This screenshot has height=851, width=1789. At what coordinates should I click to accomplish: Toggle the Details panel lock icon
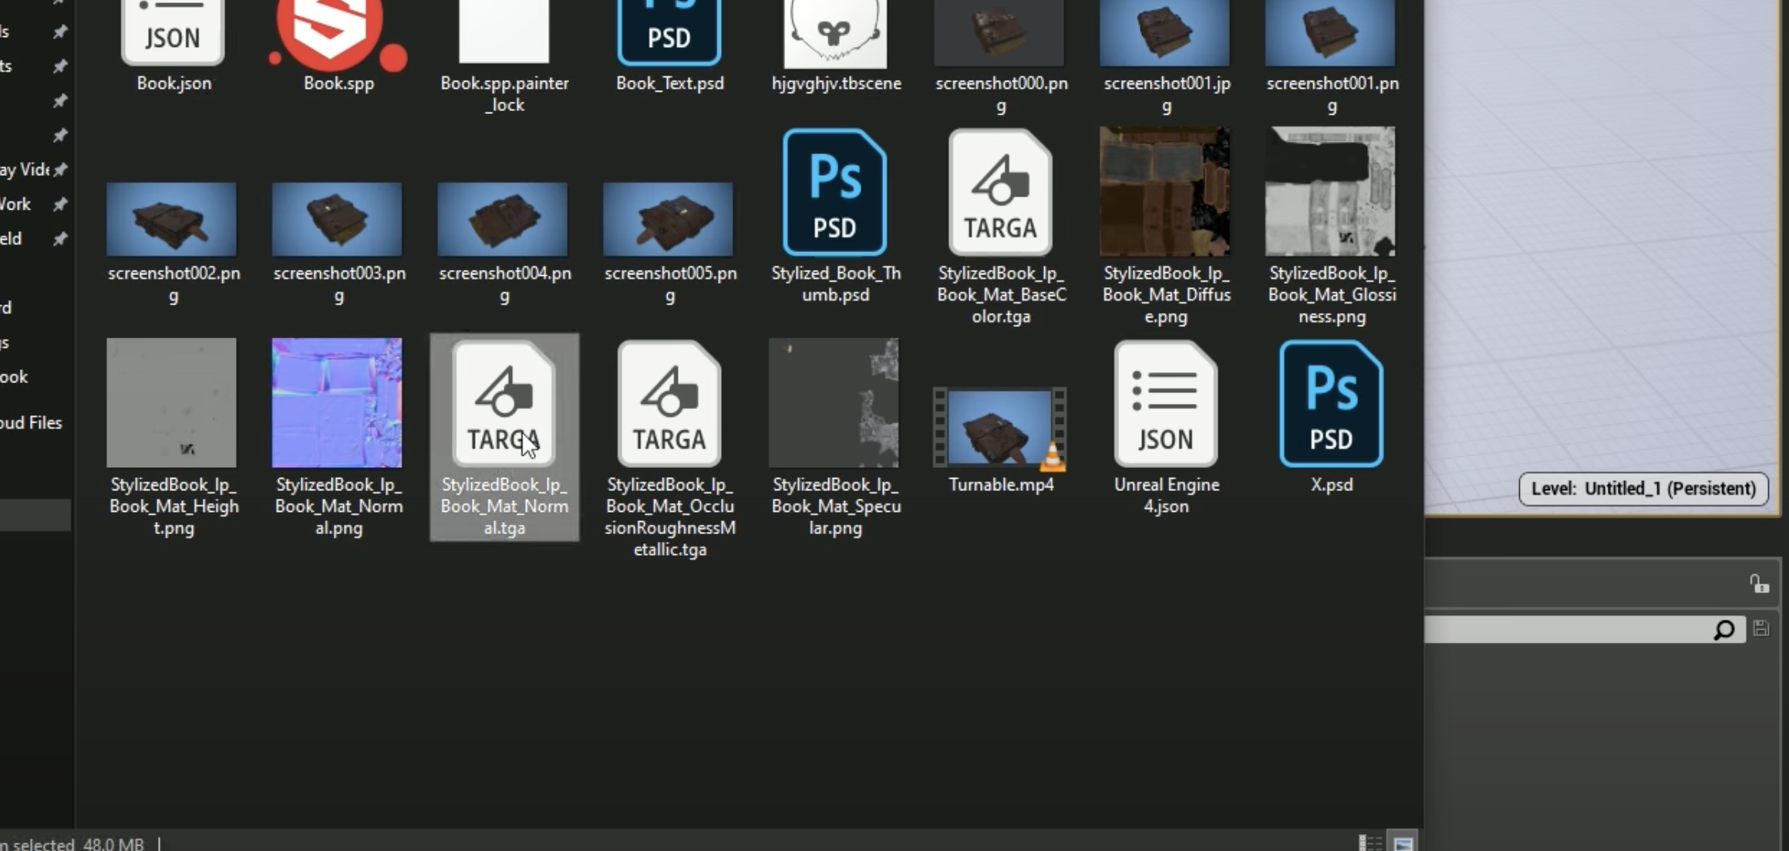click(1758, 584)
